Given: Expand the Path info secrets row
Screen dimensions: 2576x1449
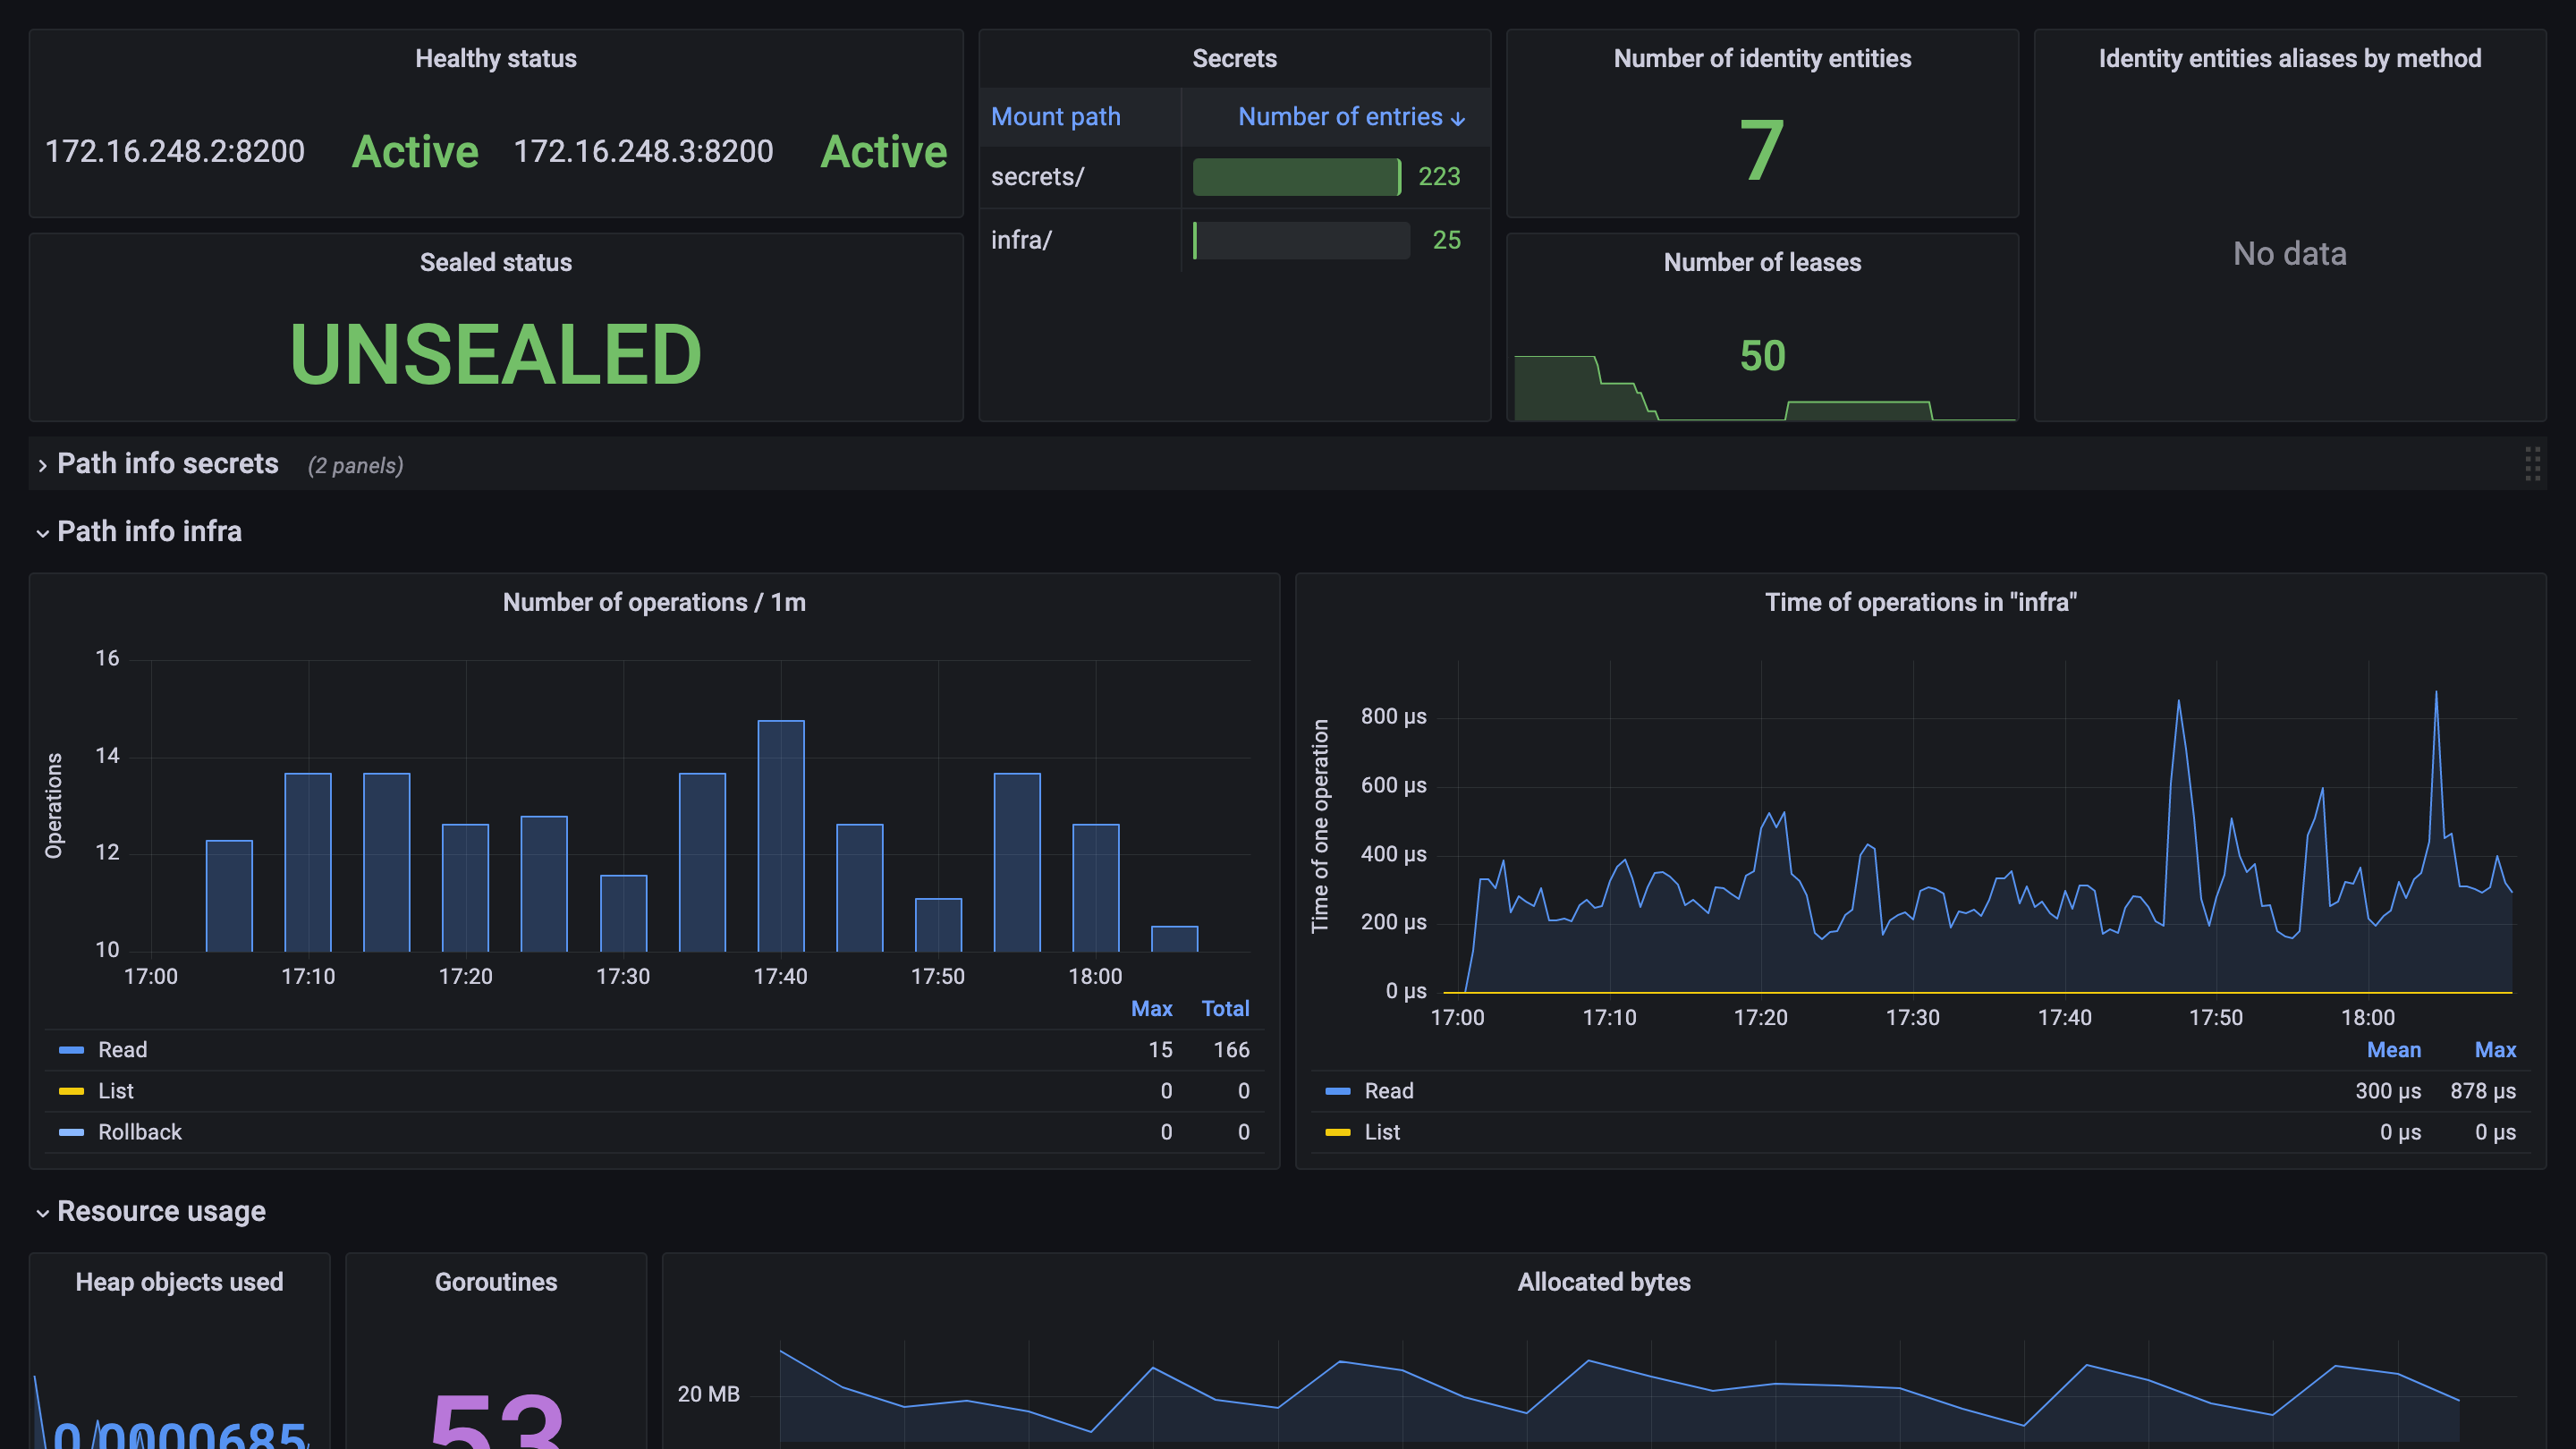Looking at the screenshot, I should pos(166,464).
